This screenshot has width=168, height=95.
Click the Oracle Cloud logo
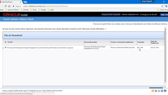tap(15, 15)
